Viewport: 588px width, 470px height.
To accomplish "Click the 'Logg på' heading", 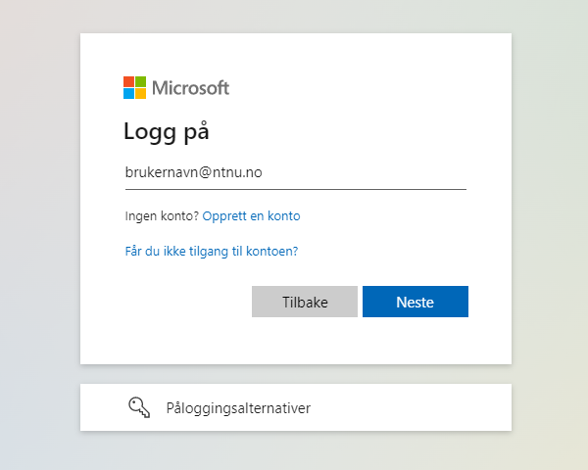I will (167, 131).
